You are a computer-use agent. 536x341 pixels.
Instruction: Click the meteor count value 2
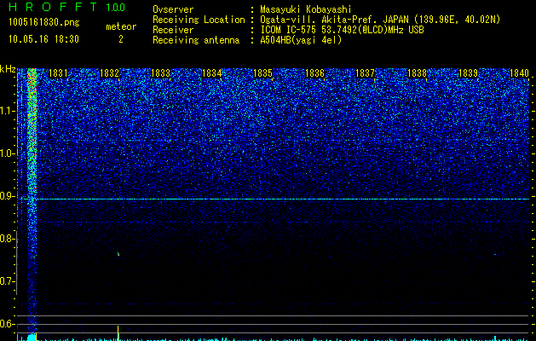pyautogui.click(x=121, y=39)
